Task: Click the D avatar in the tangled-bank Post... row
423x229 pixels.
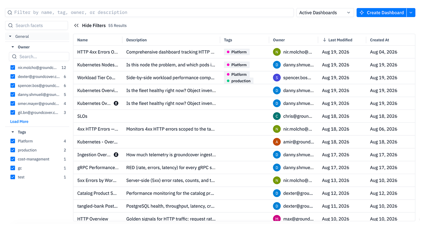Action: (x=277, y=206)
